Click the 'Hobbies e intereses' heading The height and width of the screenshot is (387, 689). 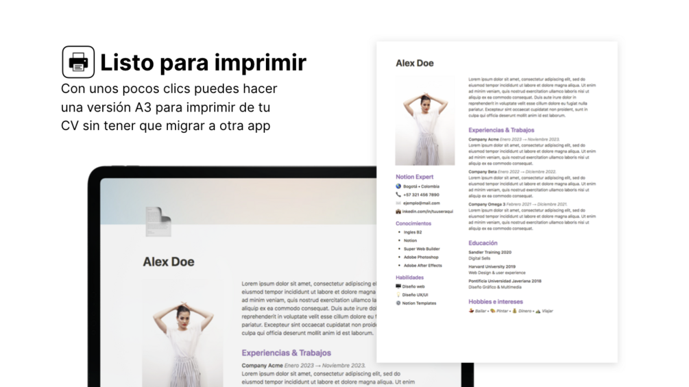point(496,301)
